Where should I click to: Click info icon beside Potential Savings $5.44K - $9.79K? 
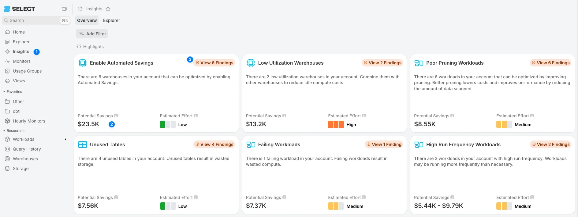click(452, 197)
